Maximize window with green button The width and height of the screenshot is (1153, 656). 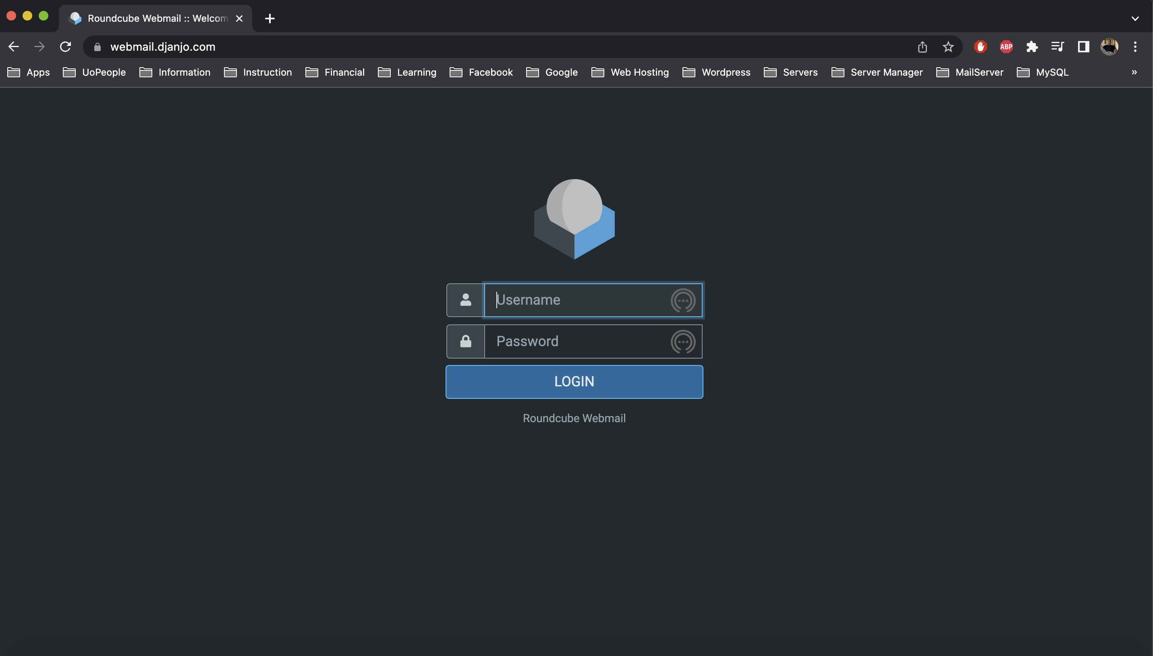point(43,16)
